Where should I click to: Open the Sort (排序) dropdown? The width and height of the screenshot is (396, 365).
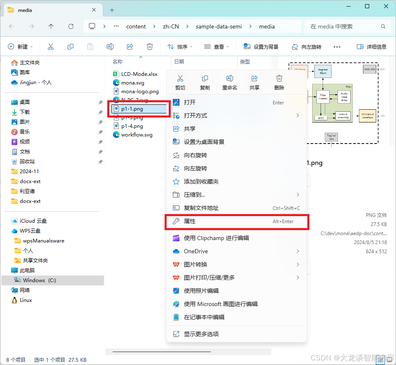tap(180, 47)
